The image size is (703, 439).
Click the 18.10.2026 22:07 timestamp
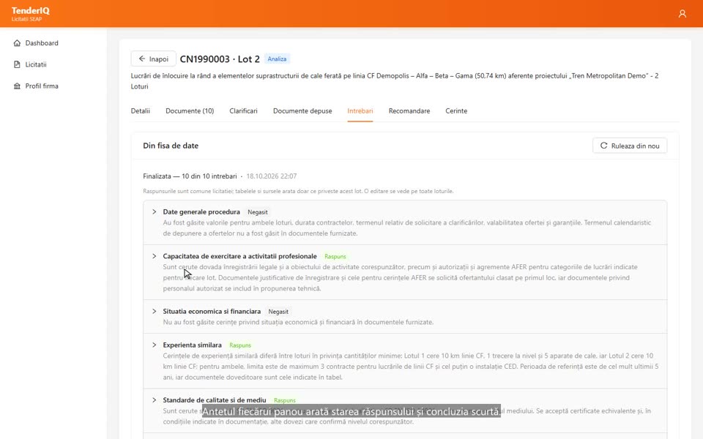coord(272,176)
